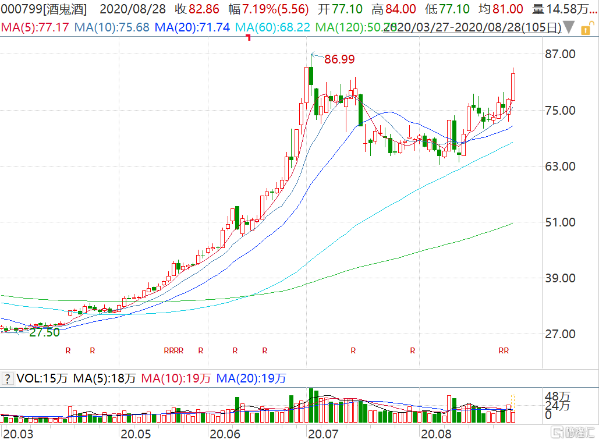Viewport: 599px width, 443px height.
Task: Click the 75.00 price axis label
Action: (x=560, y=111)
